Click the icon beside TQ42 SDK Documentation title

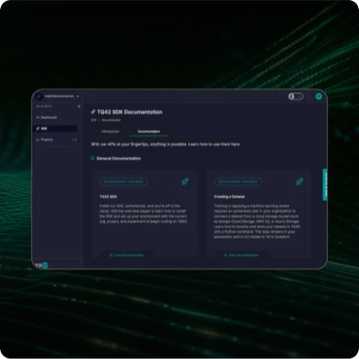93,112
